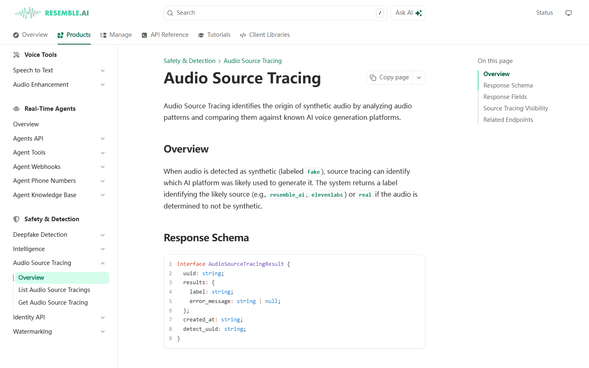Open Get Audio Source Tracing page
Viewport: 589px width, 368px height.
53,303
